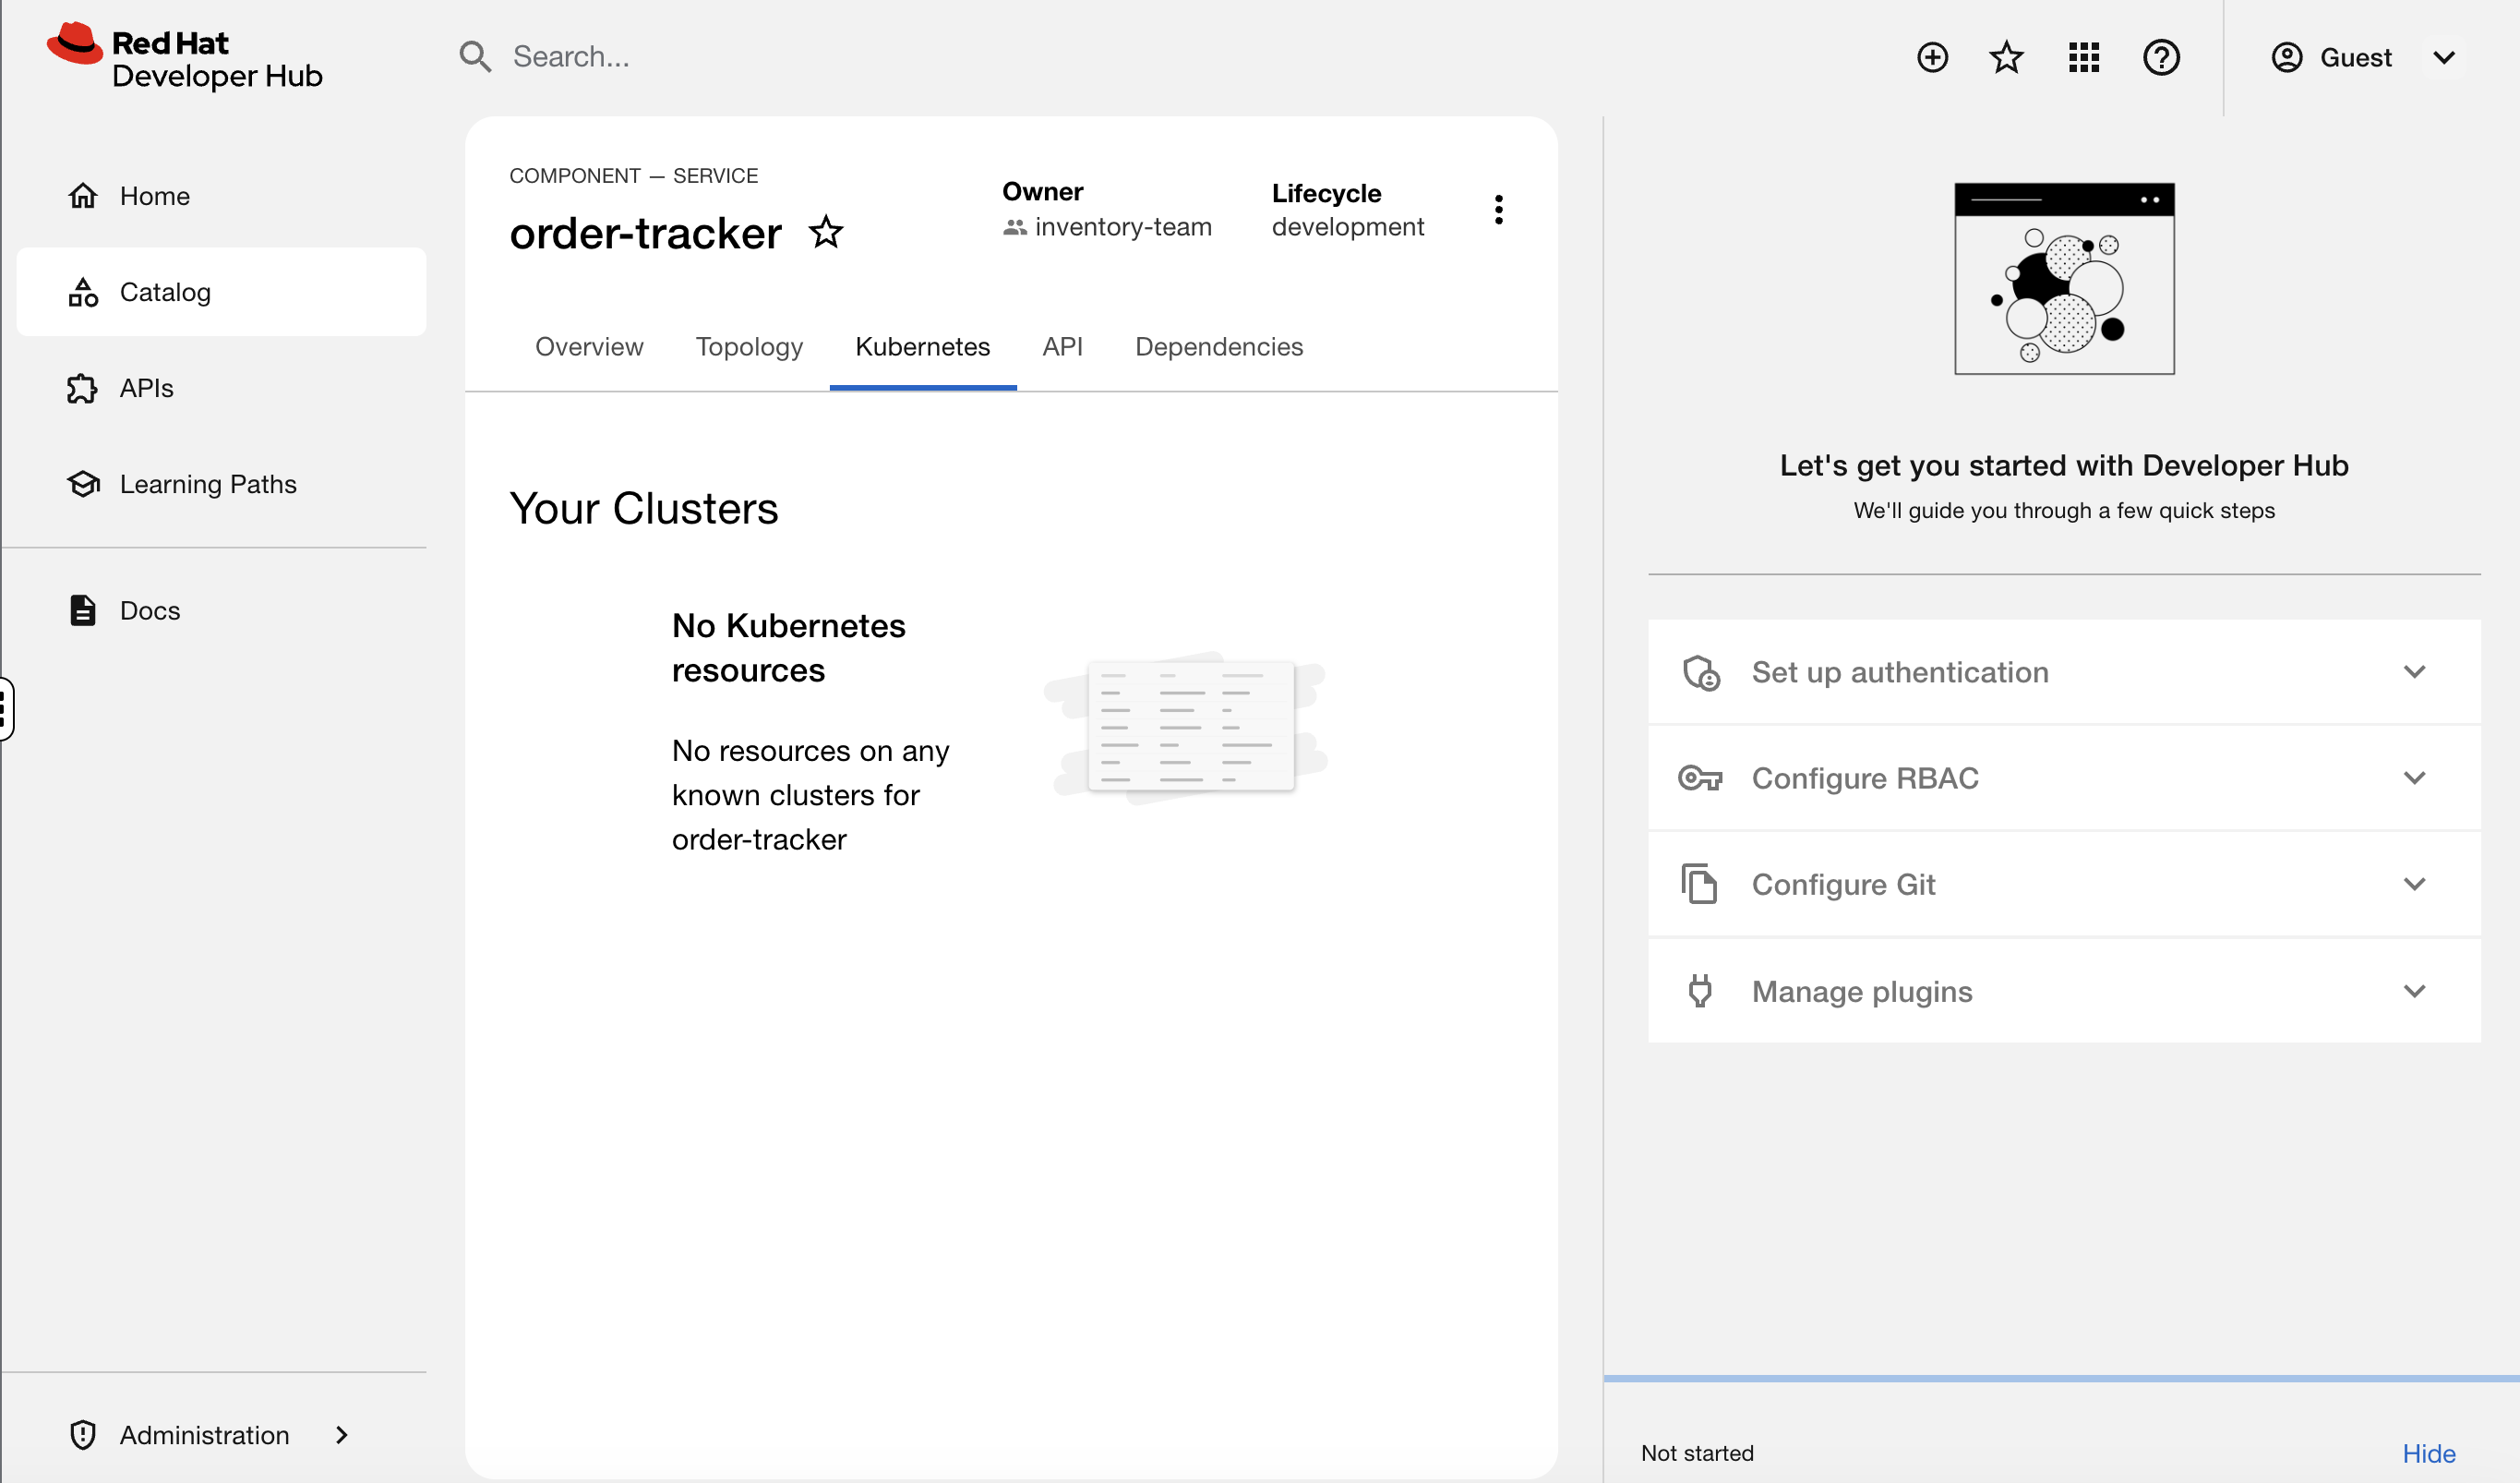This screenshot has width=2520, height=1483.
Task: Switch to the API tab
Action: pos(1062,346)
